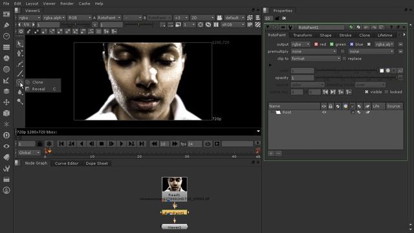Select the arrow Select tool in viewer toolbar

click(x=20, y=44)
